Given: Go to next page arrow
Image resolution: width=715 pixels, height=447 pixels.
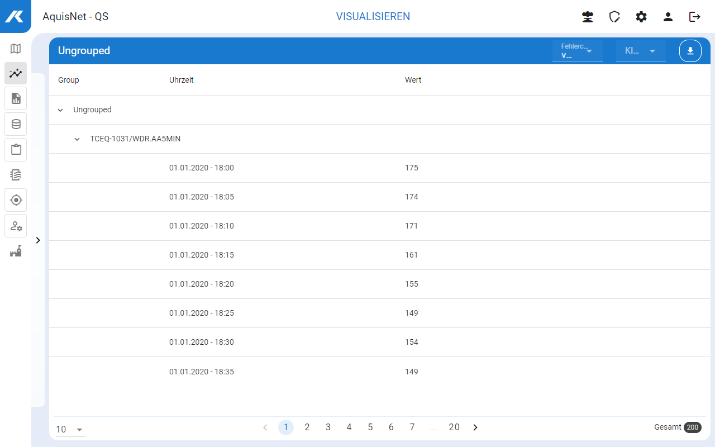Looking at the screenshot, I should 475,427.
